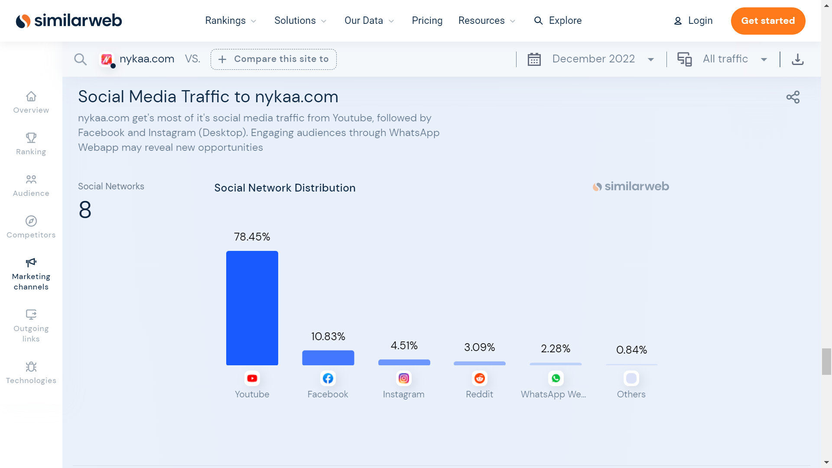Click the Similarweb logo
Screen dimensions: 832x468
(69, 21)
